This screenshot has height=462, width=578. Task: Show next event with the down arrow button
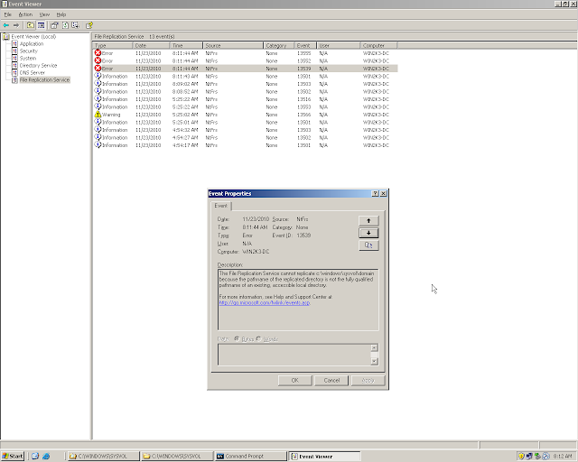coord(368,233)
